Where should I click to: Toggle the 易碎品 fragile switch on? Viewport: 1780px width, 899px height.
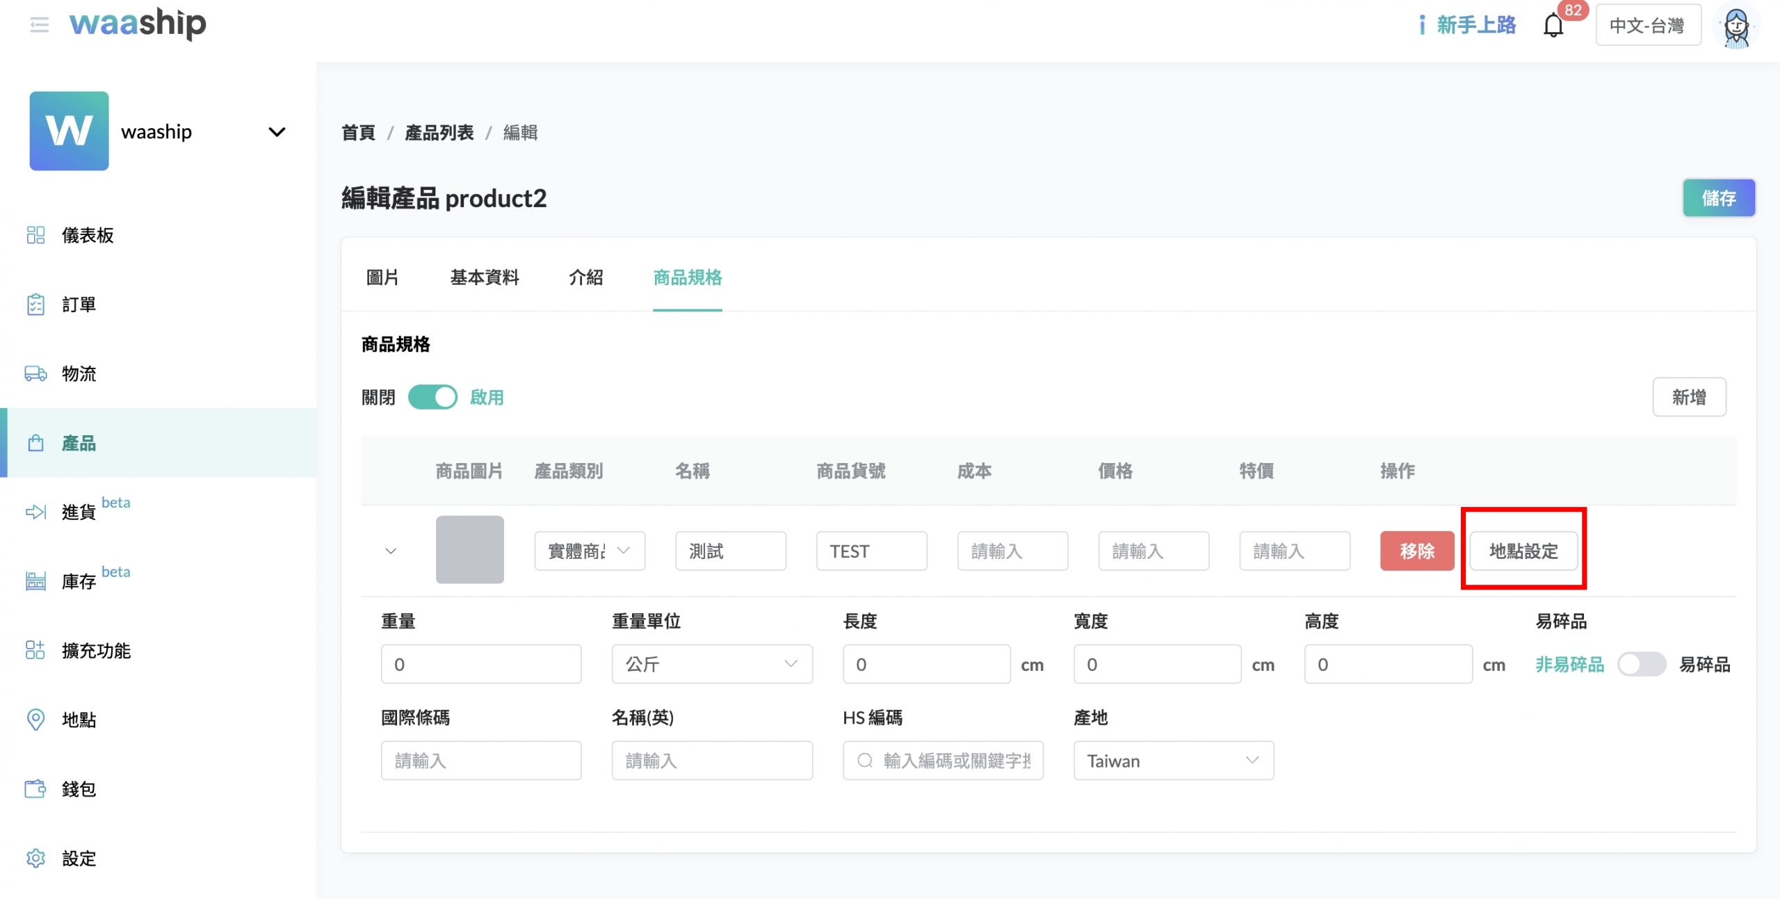(x=1641, y=664)
